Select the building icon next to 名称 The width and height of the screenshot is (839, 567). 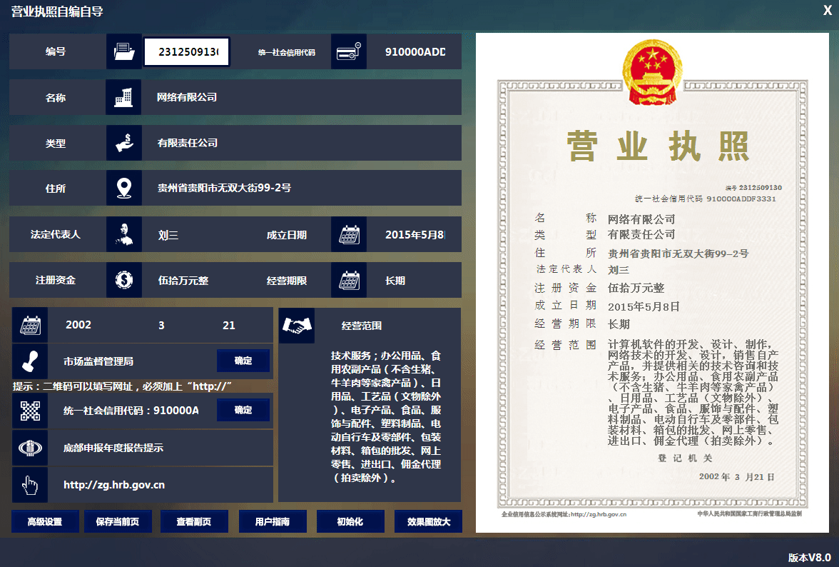click(123, 96)
